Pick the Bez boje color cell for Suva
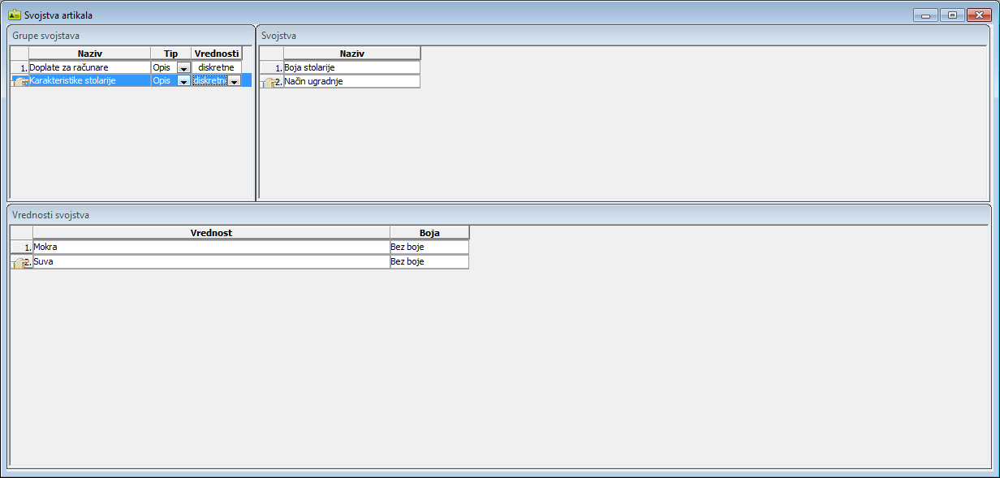1000x478 pixels. coord(429,262)
